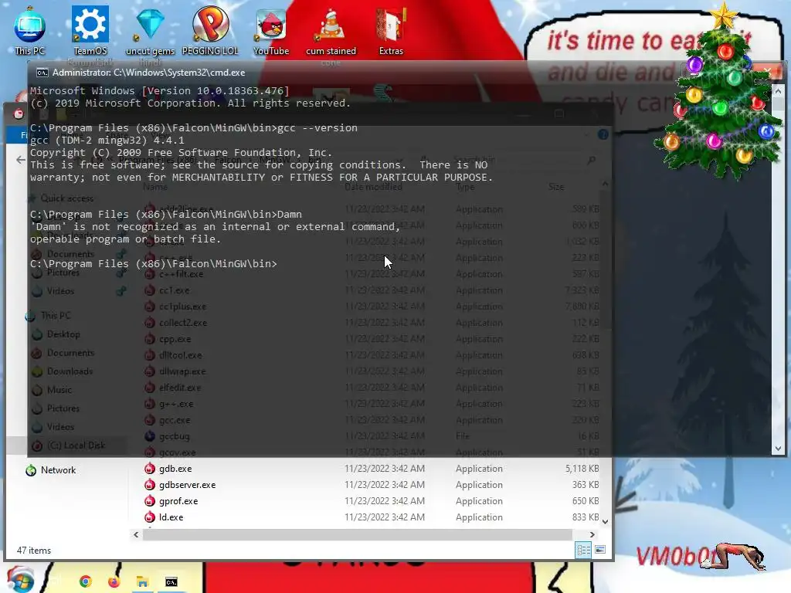Open the Extras desktop icon
The image size is (791, 593).
tap(391, 30)
